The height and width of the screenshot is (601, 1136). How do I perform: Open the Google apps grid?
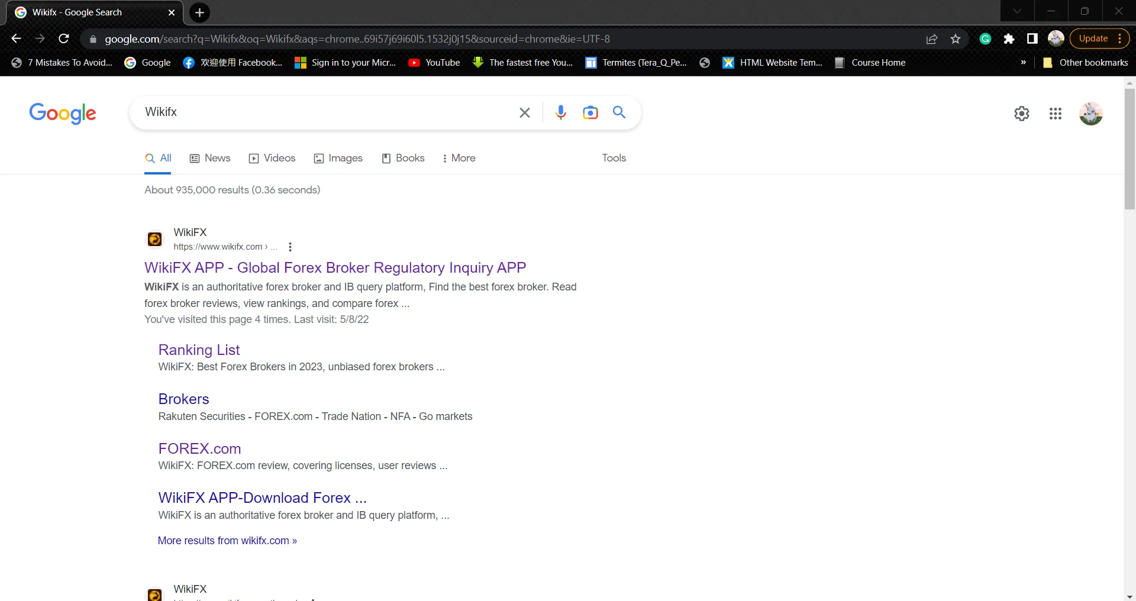[x=1056, y=114]
